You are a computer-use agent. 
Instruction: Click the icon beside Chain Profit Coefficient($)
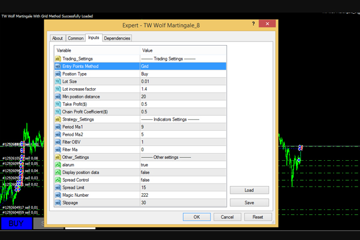coord(58,112)
